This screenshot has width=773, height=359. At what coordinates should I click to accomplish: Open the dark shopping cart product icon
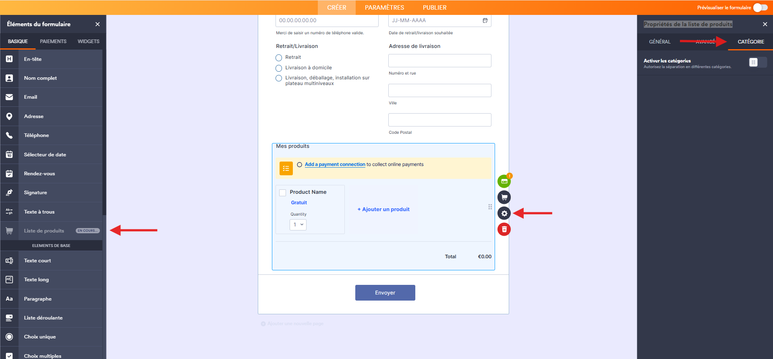coord(504,197)
